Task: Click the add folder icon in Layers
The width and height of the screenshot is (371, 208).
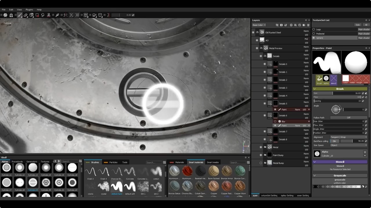Action: pos(304,25)
